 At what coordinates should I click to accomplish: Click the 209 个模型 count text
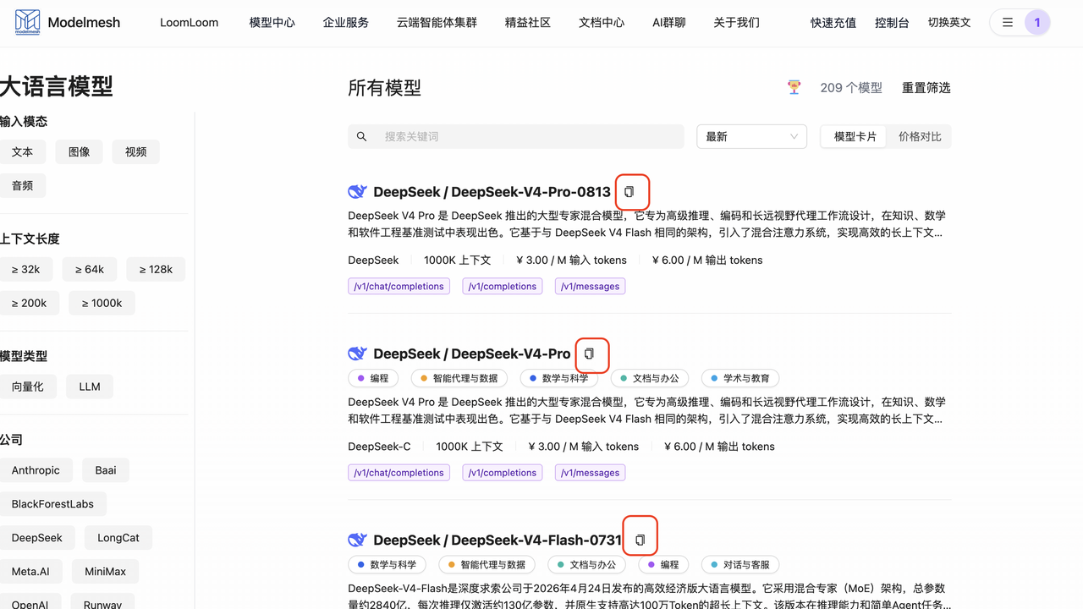[851, 88]
